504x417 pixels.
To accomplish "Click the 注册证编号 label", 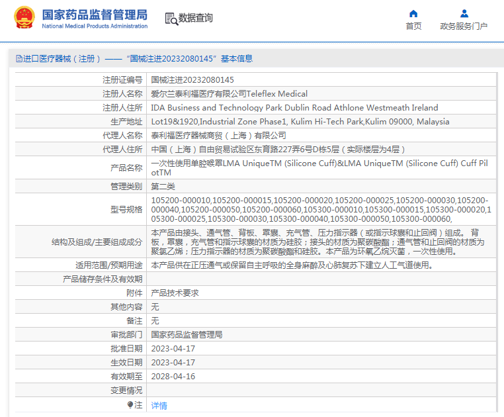I will (122, 80).
